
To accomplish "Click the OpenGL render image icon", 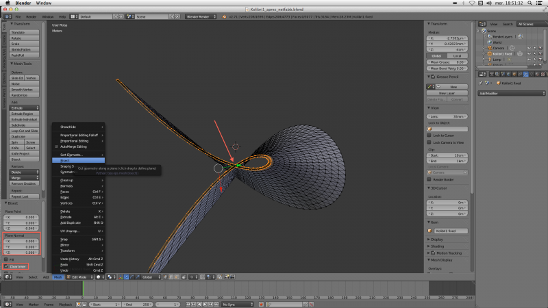I will click(x=227, y=277).
